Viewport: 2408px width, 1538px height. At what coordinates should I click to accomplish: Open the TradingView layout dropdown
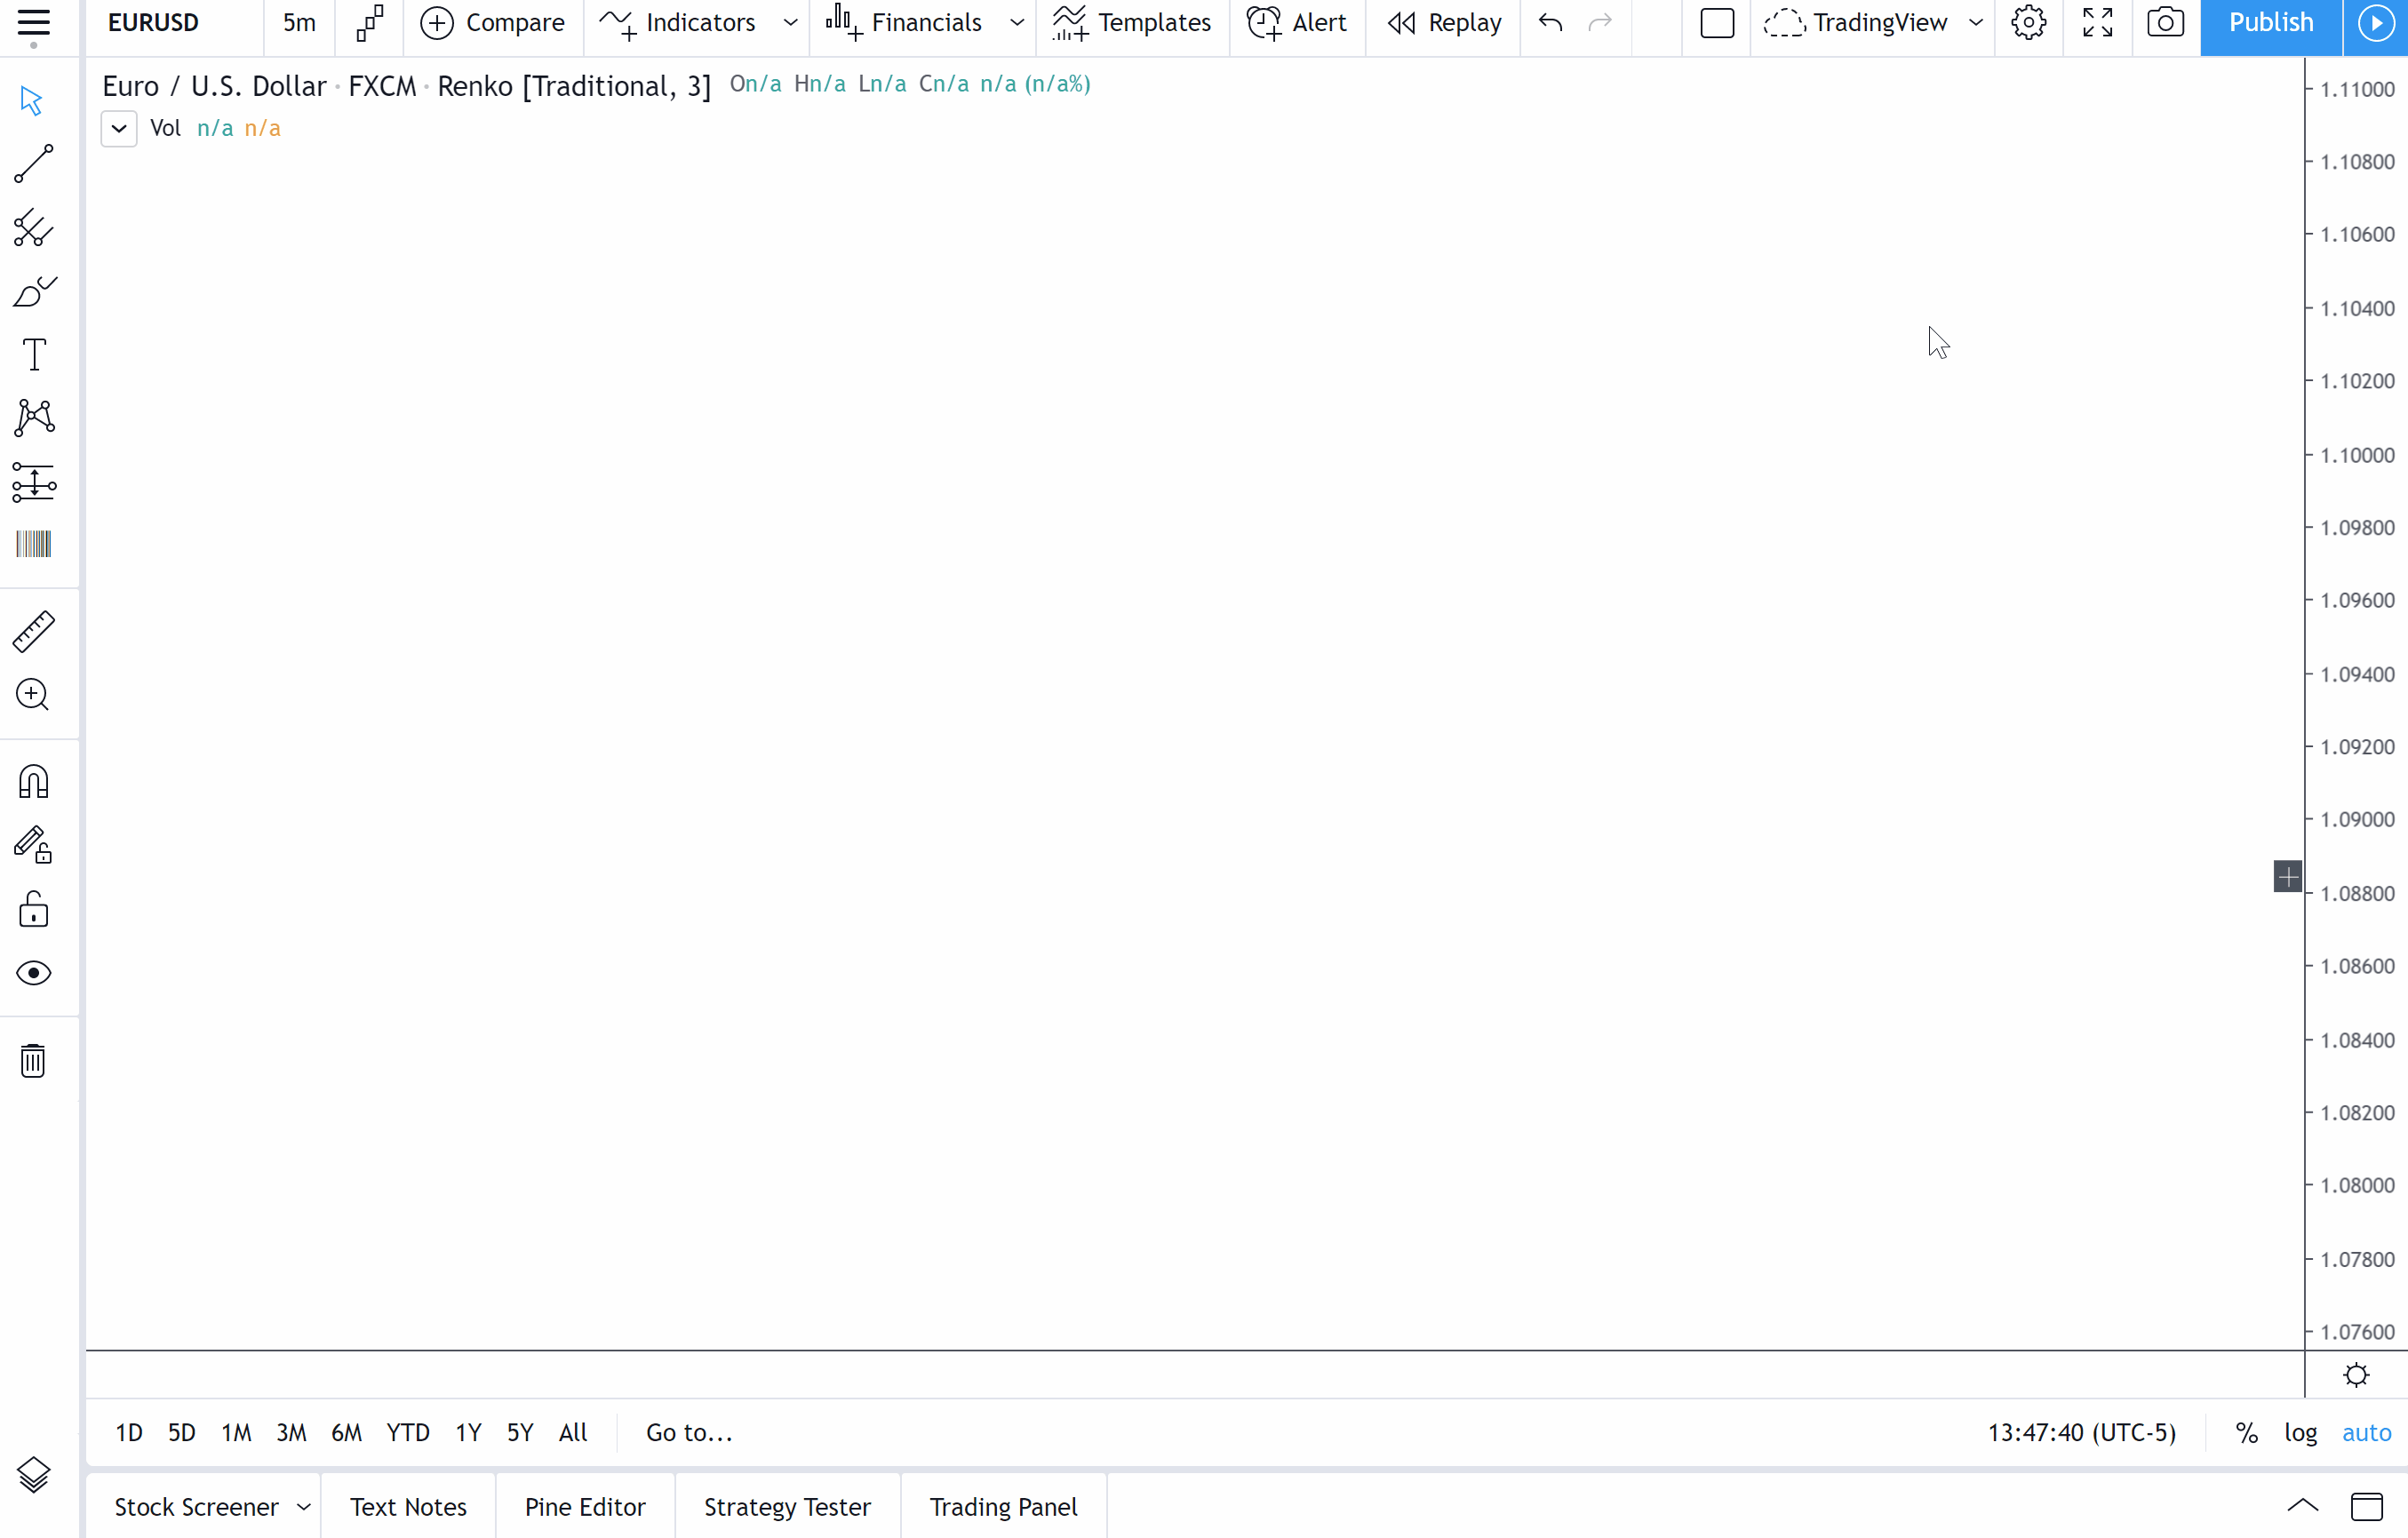(x=1975, y=22)
